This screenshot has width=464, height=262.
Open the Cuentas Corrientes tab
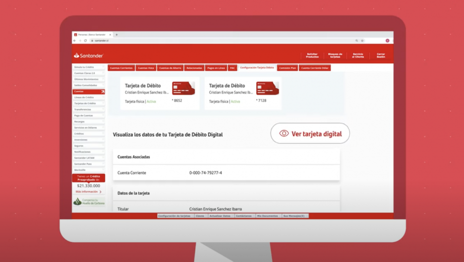pos(121,68)
